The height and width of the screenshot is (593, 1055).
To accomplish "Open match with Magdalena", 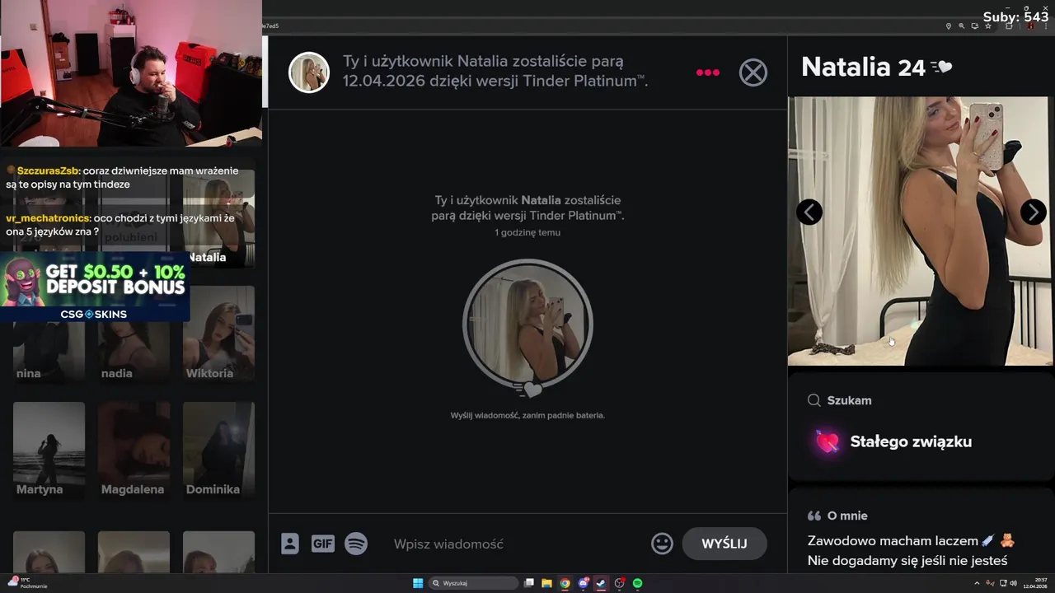I will click(134, 450).
